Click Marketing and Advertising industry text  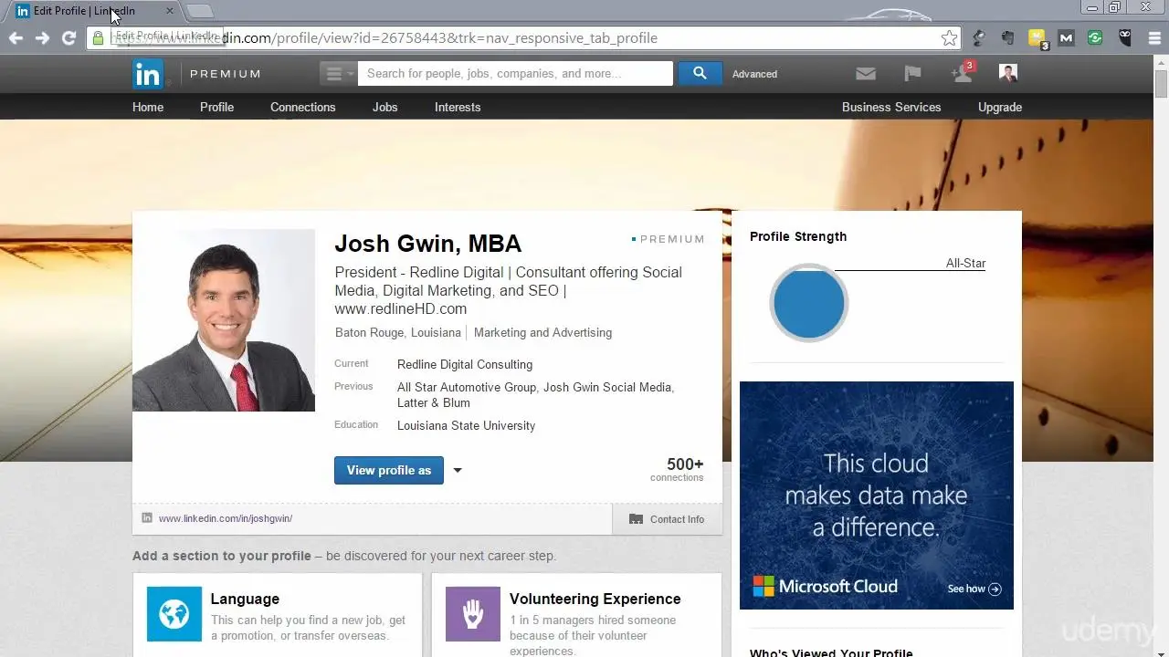[542, 333]
